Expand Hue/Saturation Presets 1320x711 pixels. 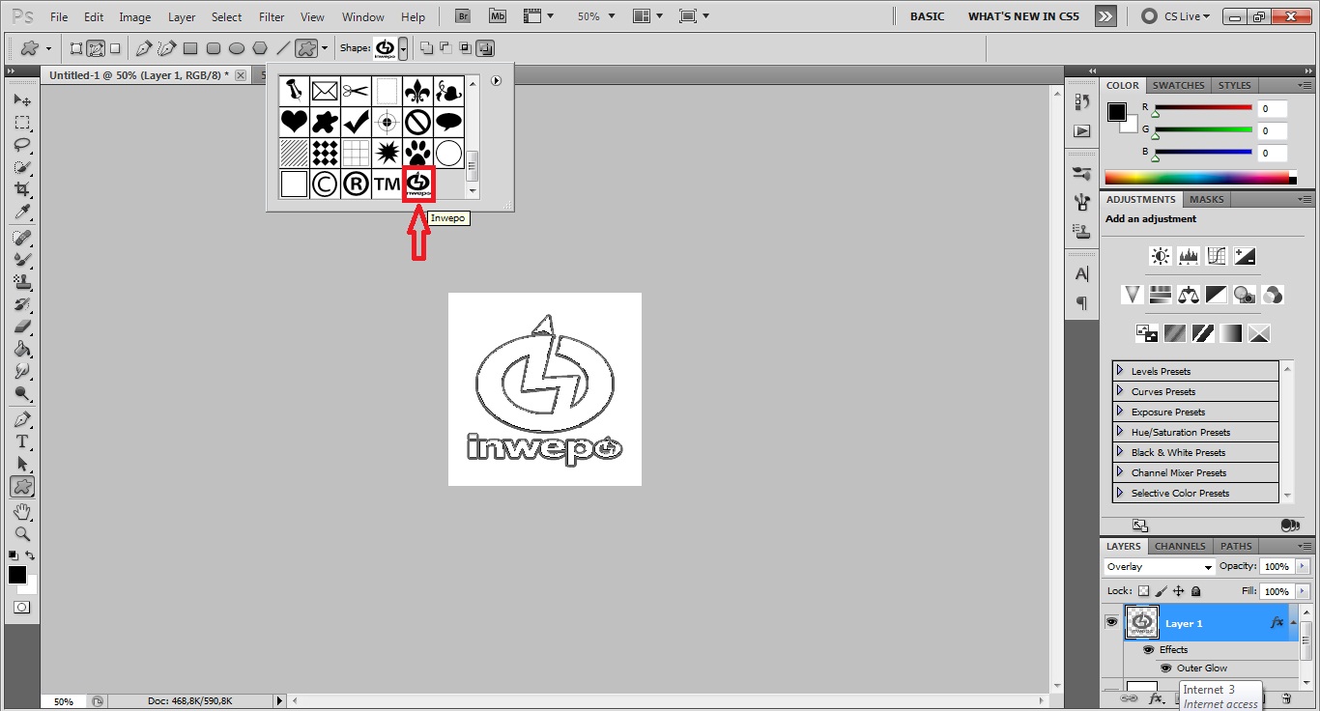pyautogui.click(x=1120, y=432)
